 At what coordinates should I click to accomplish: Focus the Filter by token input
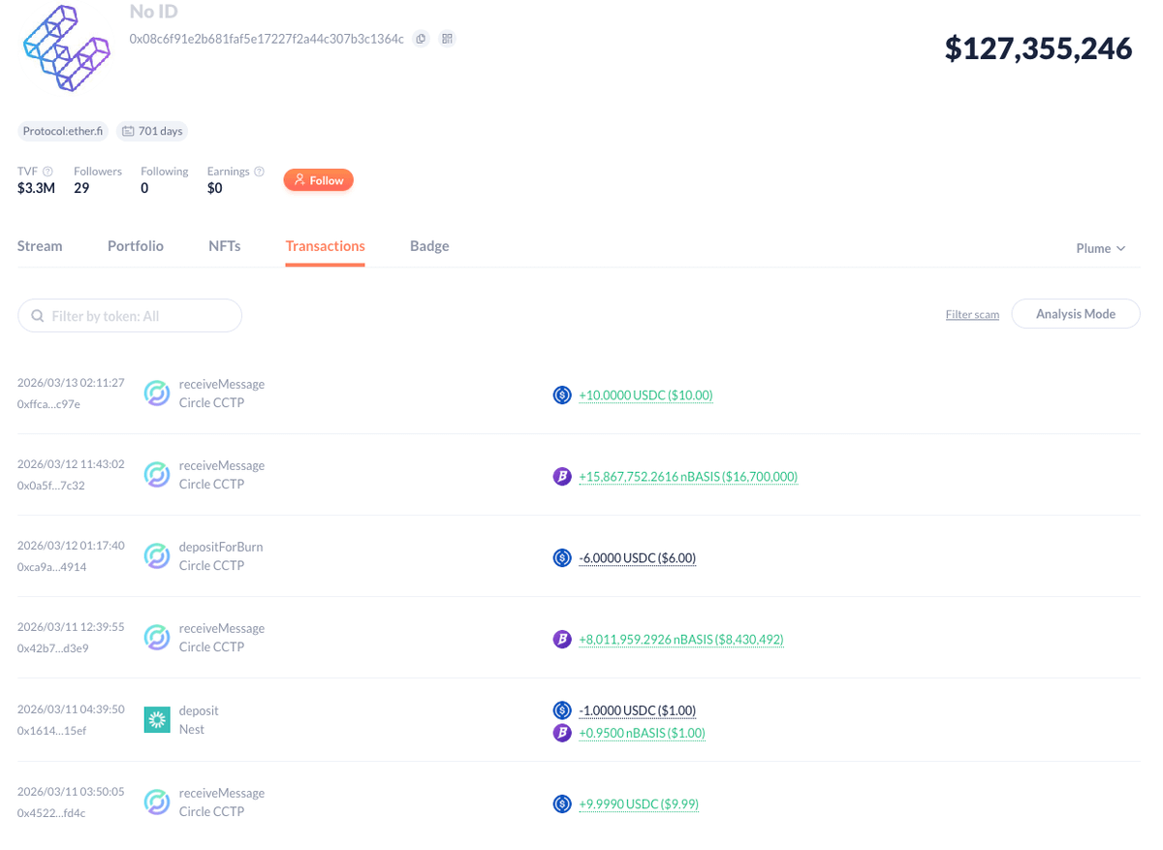coord(130,316)
